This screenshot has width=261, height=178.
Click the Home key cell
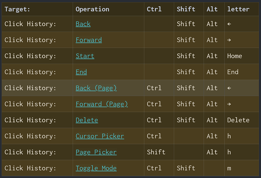click(x=235, y=56)
